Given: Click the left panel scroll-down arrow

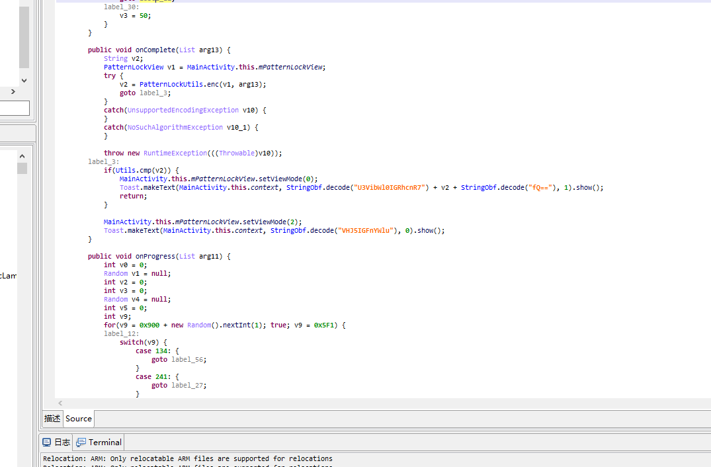Looking at the screenshot, I should pos(24,80).
